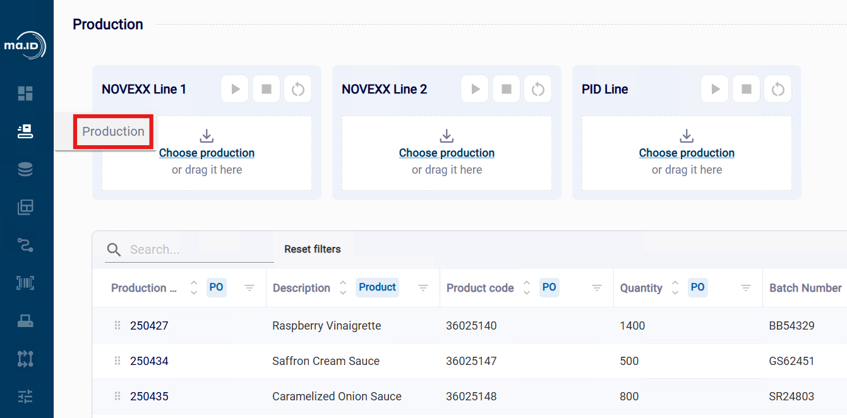This screenshot has width=847, height=418.
Task: Reset NOVEXX Line 1 with reload icon
Action: coord(298,89)
